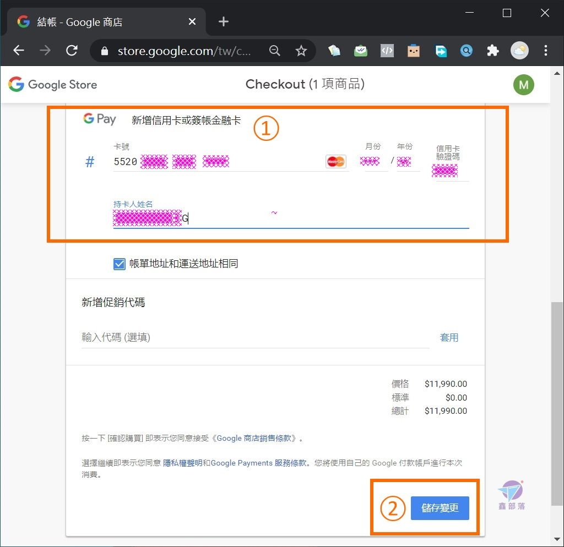Click the browser address bar URL

184,51
